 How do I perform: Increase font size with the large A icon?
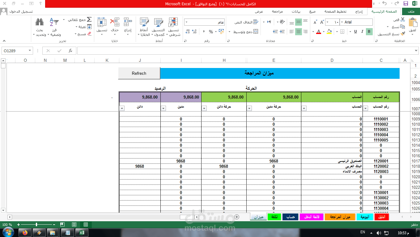[x=322, y=22]
